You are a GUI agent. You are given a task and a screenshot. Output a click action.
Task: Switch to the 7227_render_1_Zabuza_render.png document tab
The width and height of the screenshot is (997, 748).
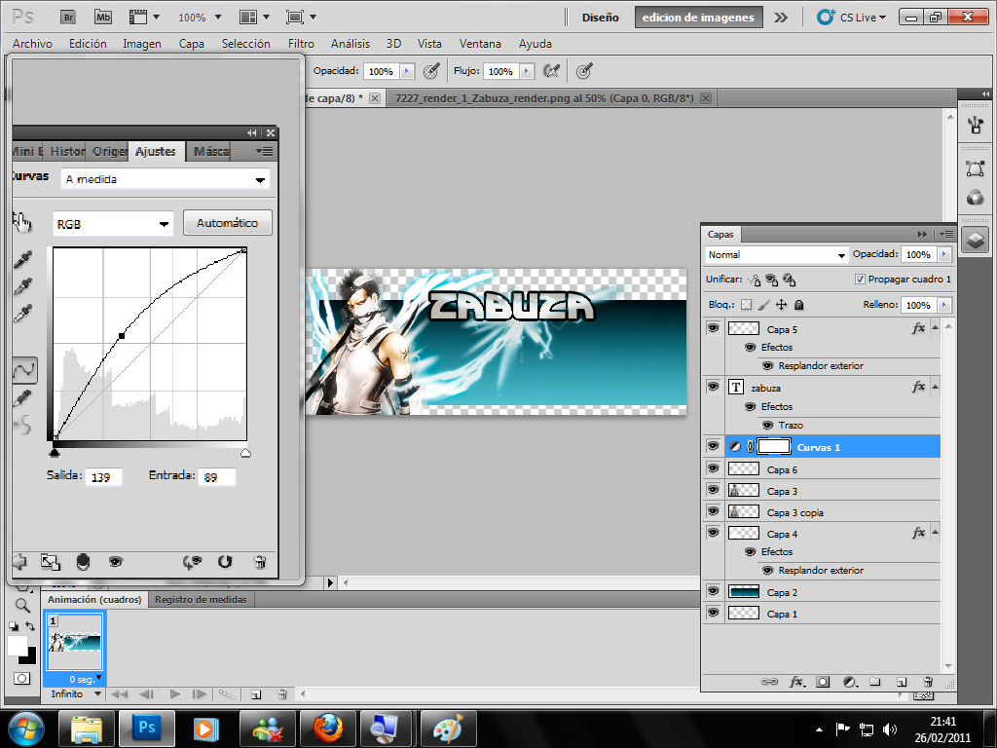(543, 98)
